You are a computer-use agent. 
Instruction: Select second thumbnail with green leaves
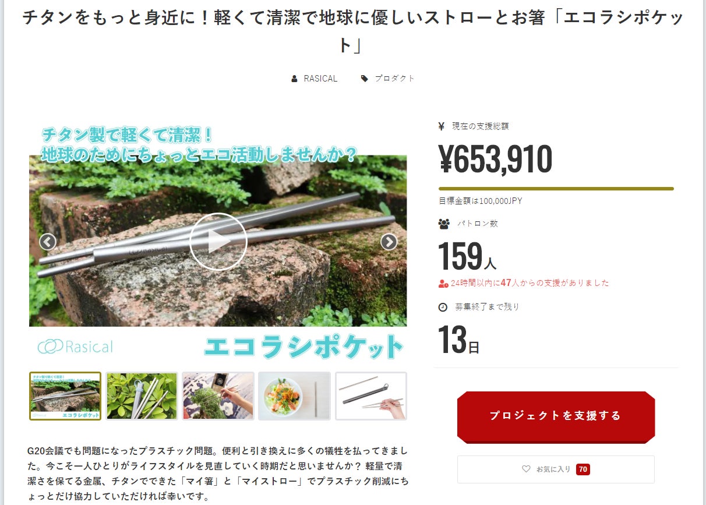[x=142, y=396]
